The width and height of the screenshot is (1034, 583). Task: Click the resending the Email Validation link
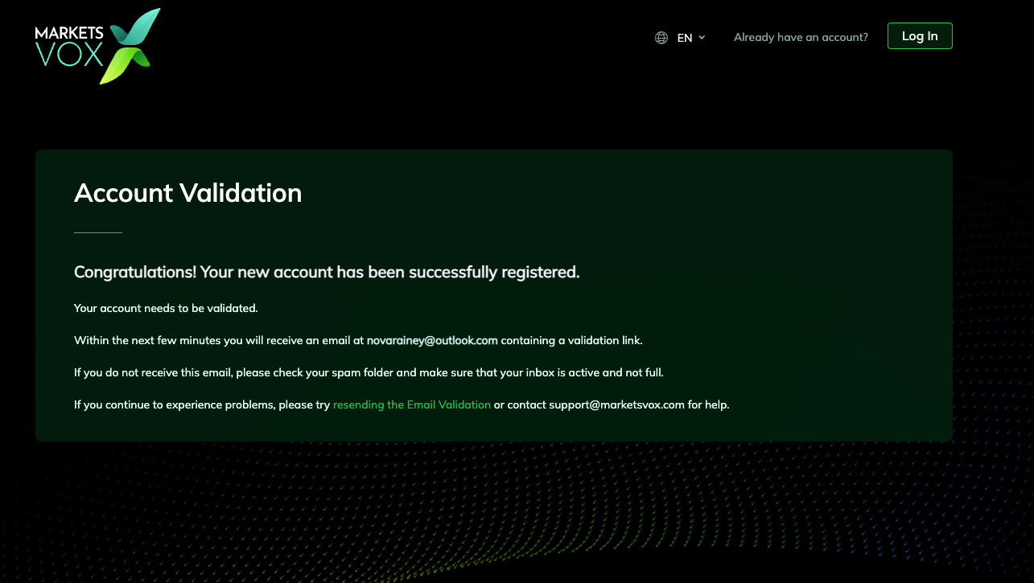(412, 404)
